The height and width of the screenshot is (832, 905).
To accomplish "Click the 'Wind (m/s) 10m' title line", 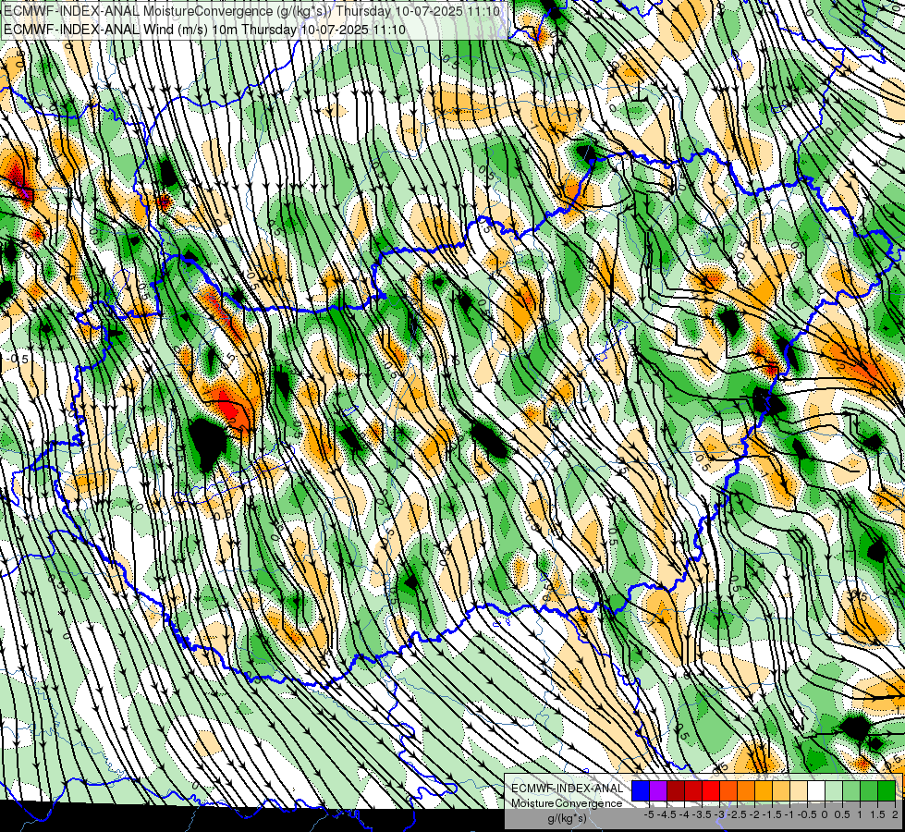I will point(204,30).
